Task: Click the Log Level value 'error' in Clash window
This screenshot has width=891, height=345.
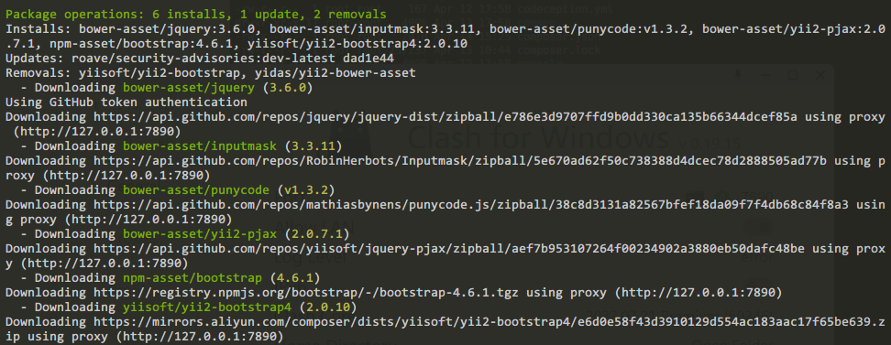Action: pyautogui.click(x=756, y=257)
